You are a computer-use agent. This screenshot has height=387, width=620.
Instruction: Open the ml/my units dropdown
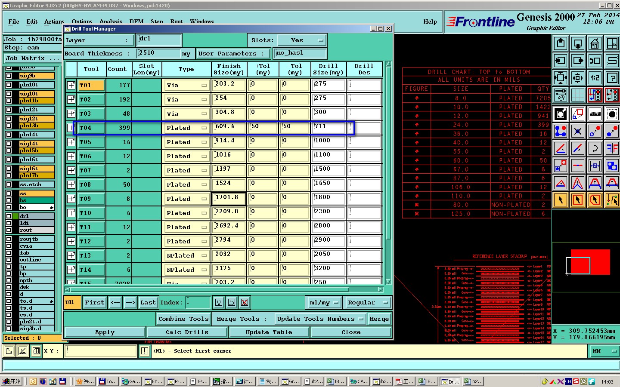[324, 303]
